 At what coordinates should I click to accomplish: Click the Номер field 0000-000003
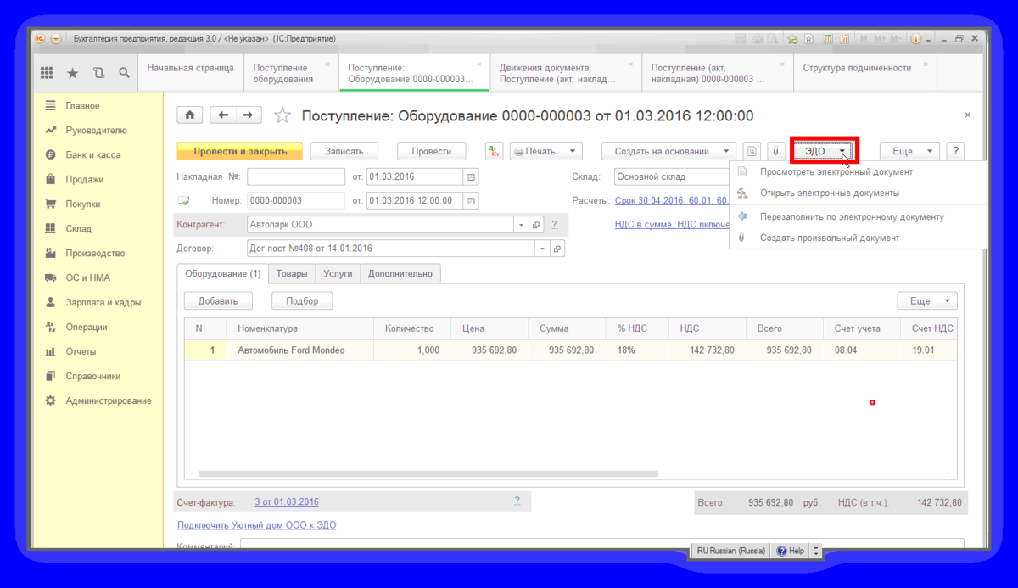coord(296,201)
